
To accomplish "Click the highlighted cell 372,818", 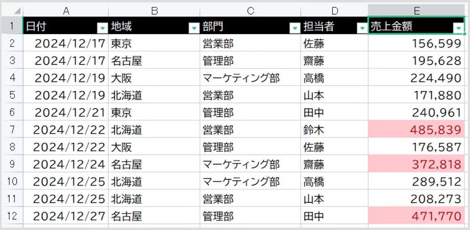I will pyautogui.click(x=416, y=164).
